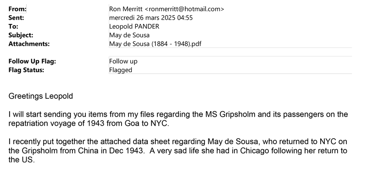The image size is (367, 180).
Task: Select the Flag Status: label
Action: (26, 70)
